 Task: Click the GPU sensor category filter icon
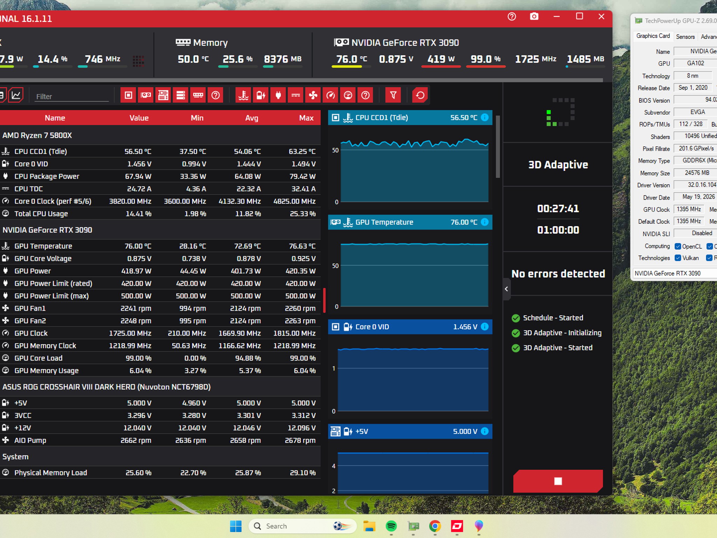(146, 95)
